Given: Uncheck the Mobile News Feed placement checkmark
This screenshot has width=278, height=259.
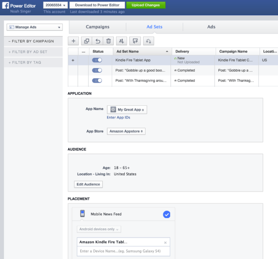Looking at the screenshot, I should [x=166, y=214].
